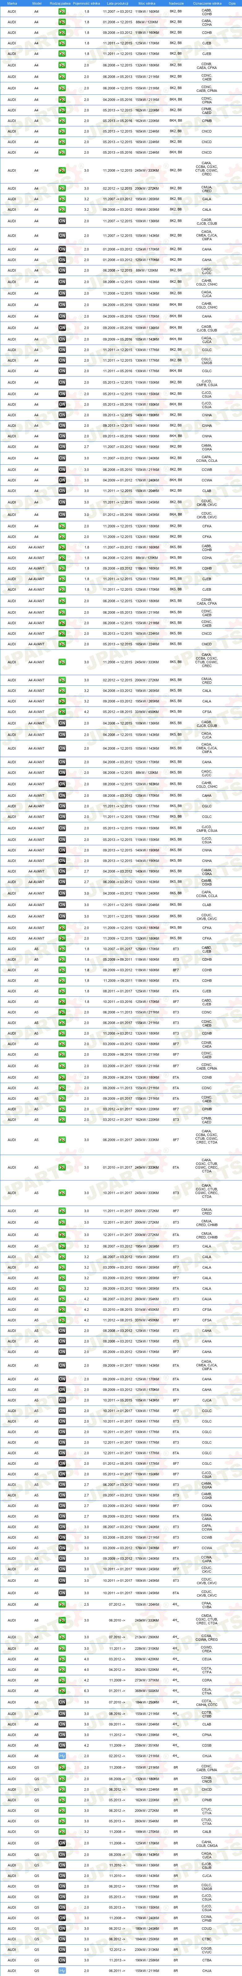Image resolution: width=242 pixels, height=1976 pixels.
Task: Select the engine capacity cell 6.3
Action: click(87, 1691)
